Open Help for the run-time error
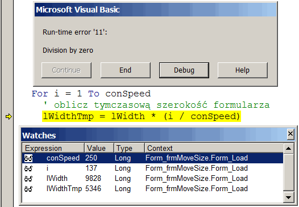 (x=242, y=70)
